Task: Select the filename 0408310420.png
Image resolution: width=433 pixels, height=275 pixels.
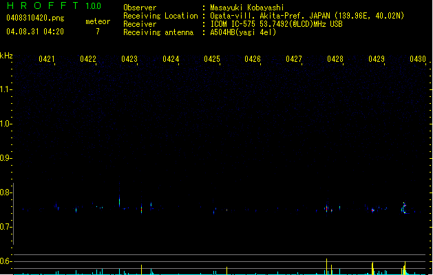Action: click(x=35, y=18)
